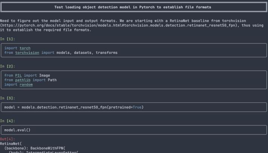Select the In [3] cell prompt label
Image resolution: width=268 pixels, height=153 pixels.
tap(8, 98)
